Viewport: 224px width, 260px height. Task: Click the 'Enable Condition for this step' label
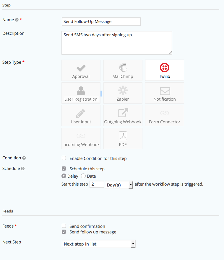(x=98, y=158)
